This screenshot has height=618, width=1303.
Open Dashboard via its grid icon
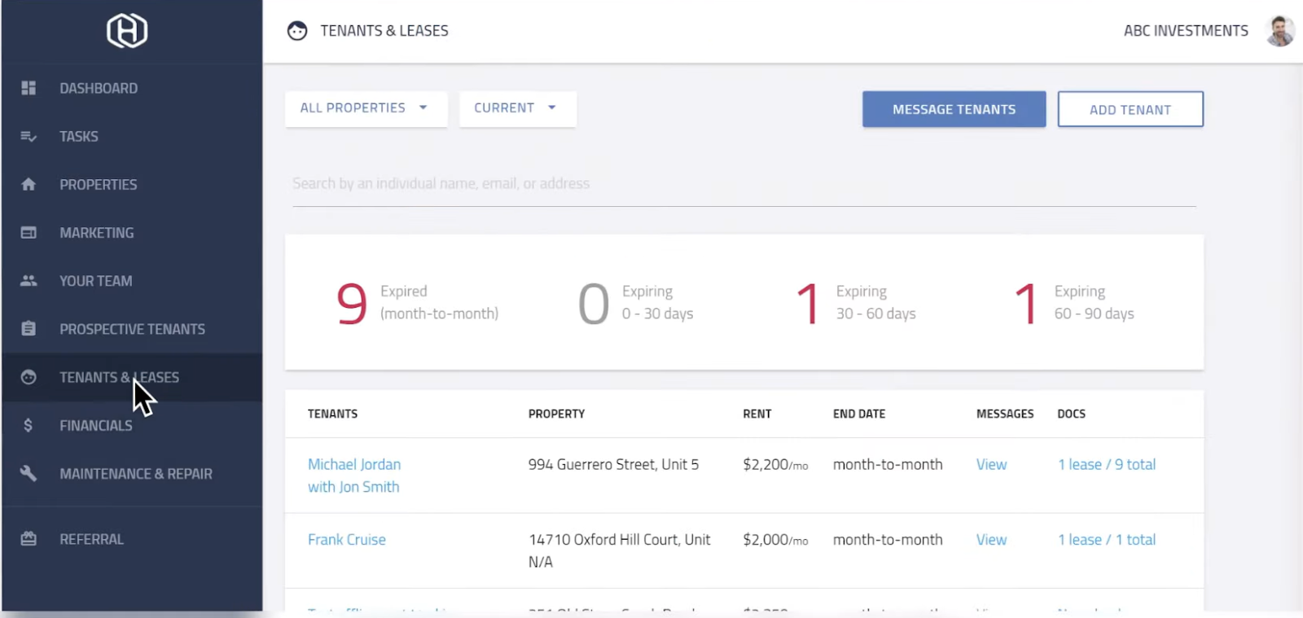click(x=29, y=88)
